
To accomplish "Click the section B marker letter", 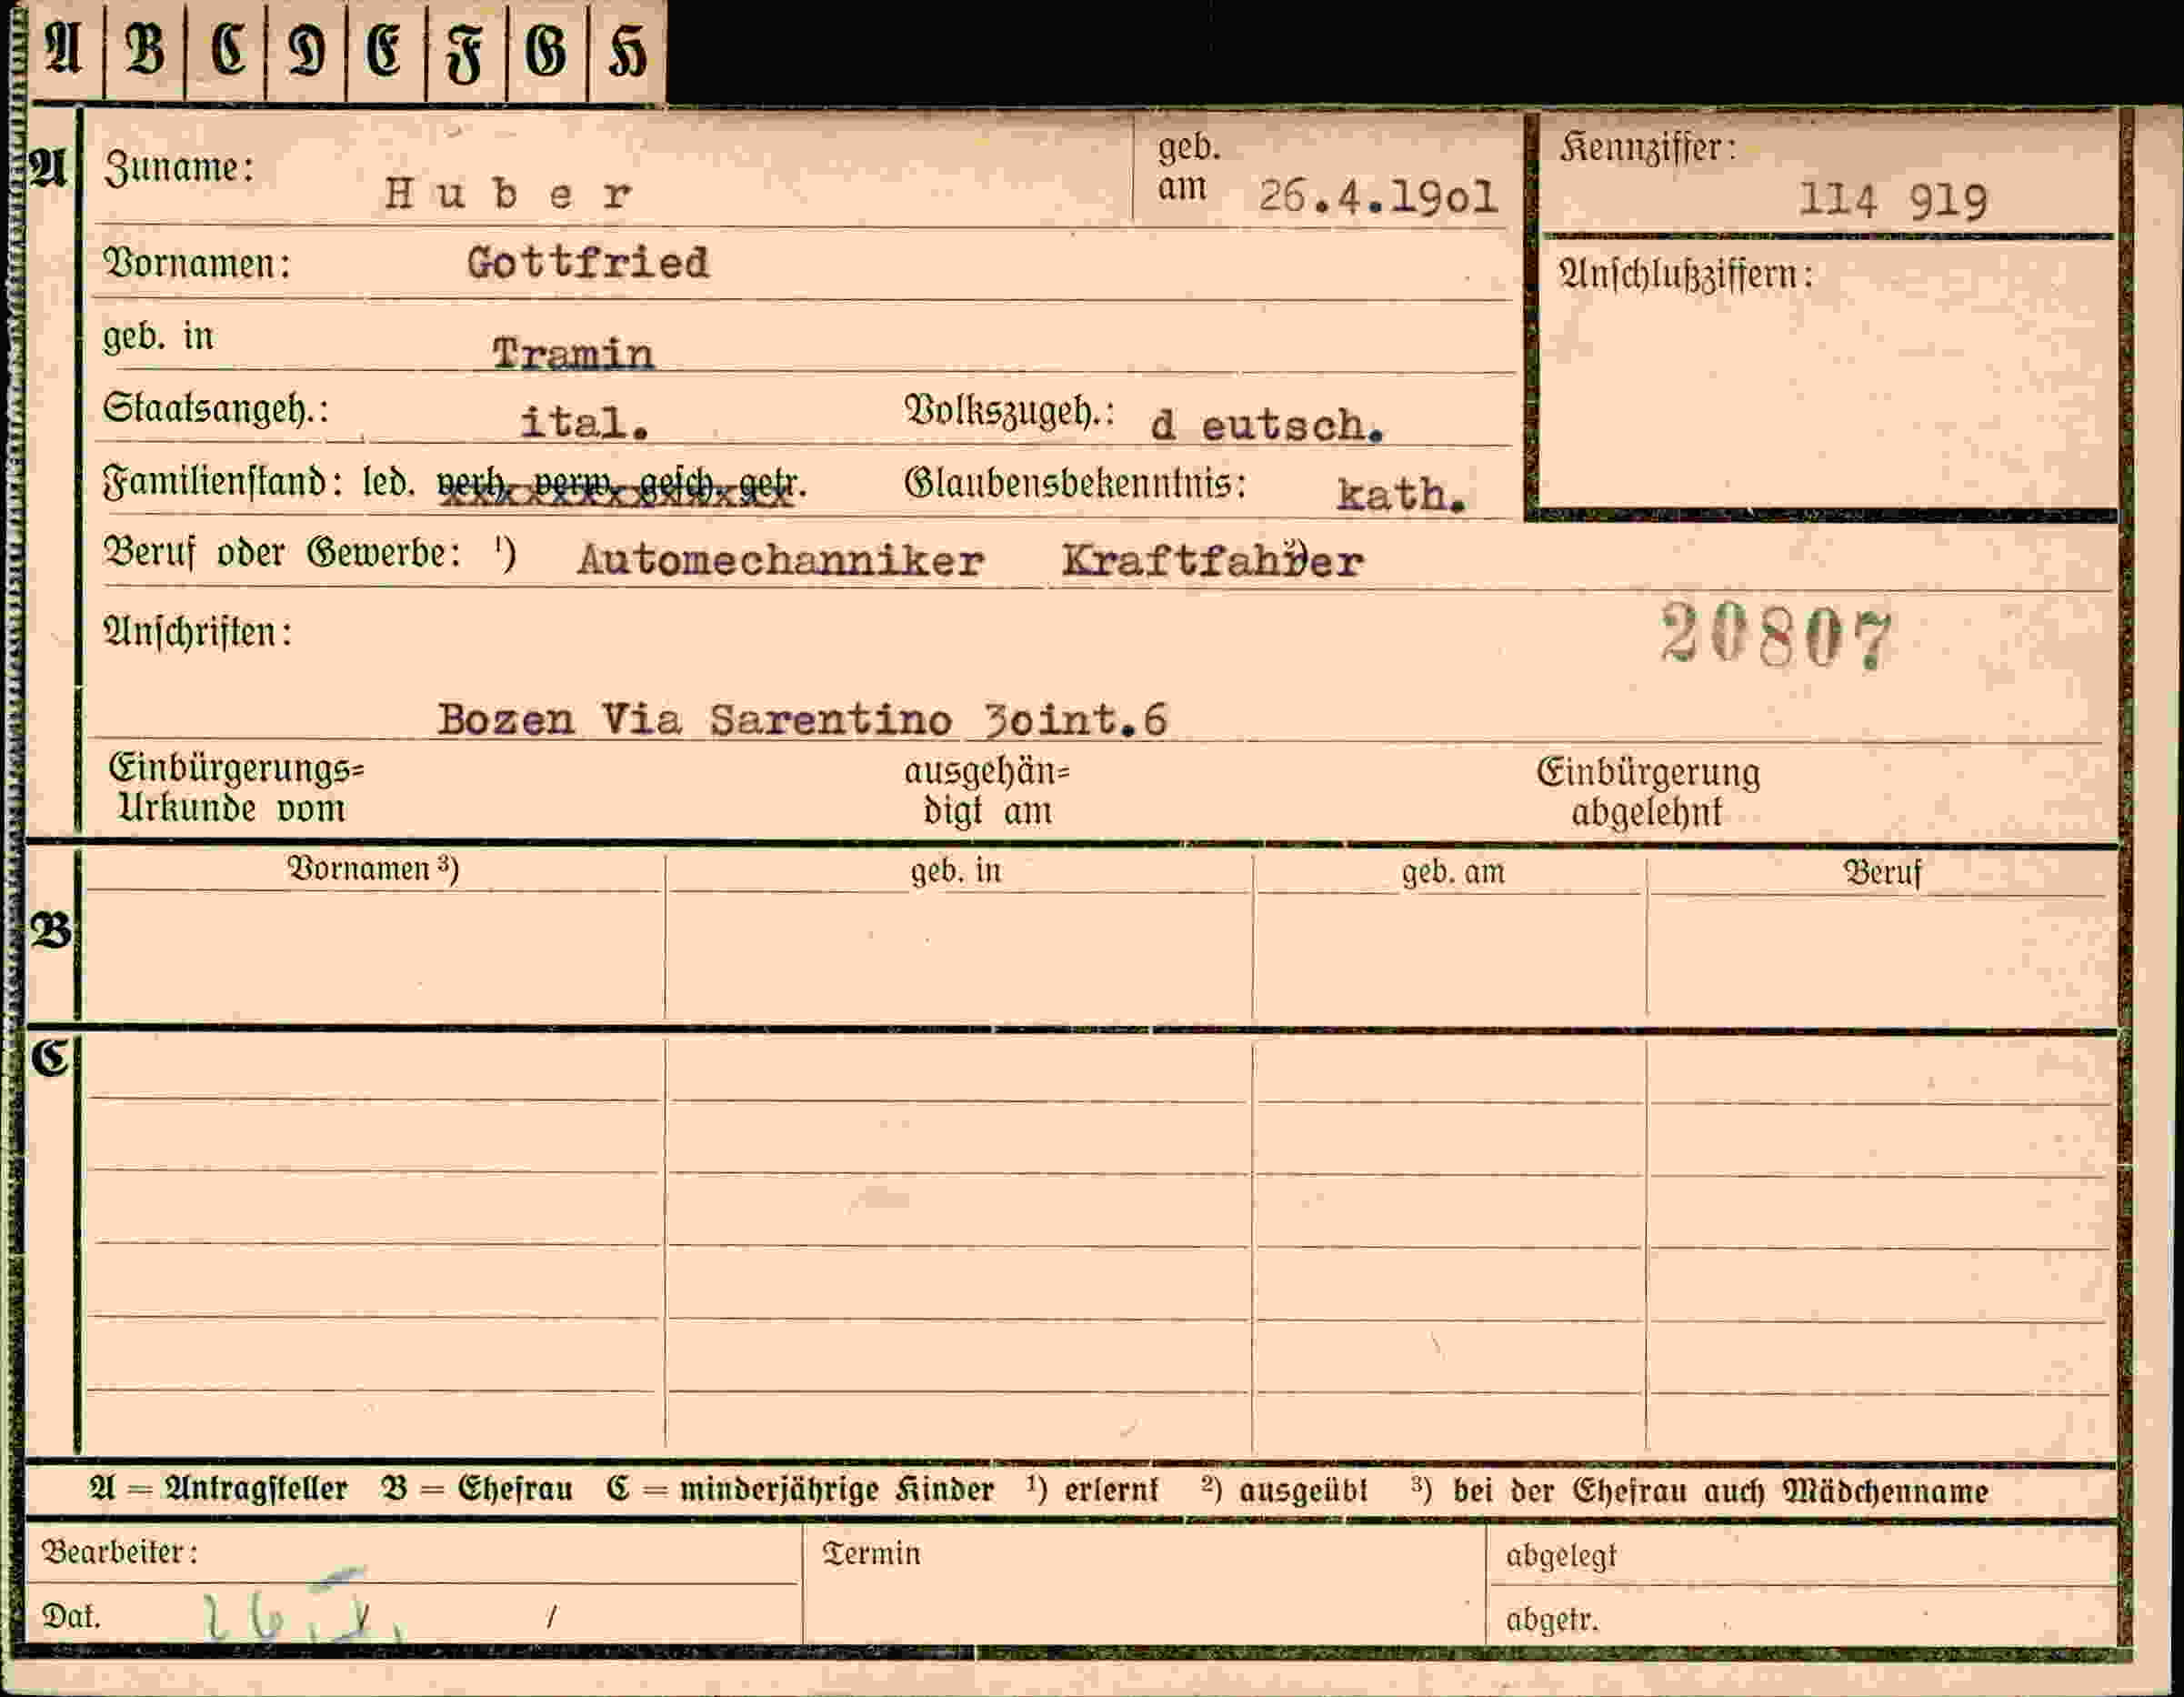I will point(51,932).
